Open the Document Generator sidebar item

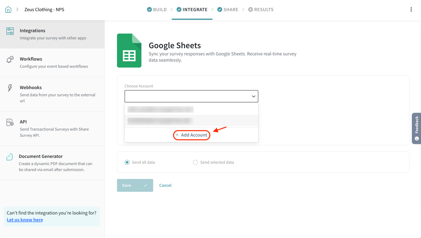point(52,163)
